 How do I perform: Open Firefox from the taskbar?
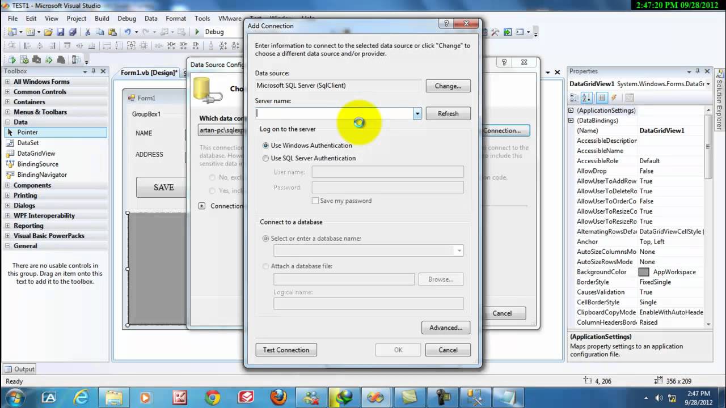pyautogui.click(x=278, y=397)
